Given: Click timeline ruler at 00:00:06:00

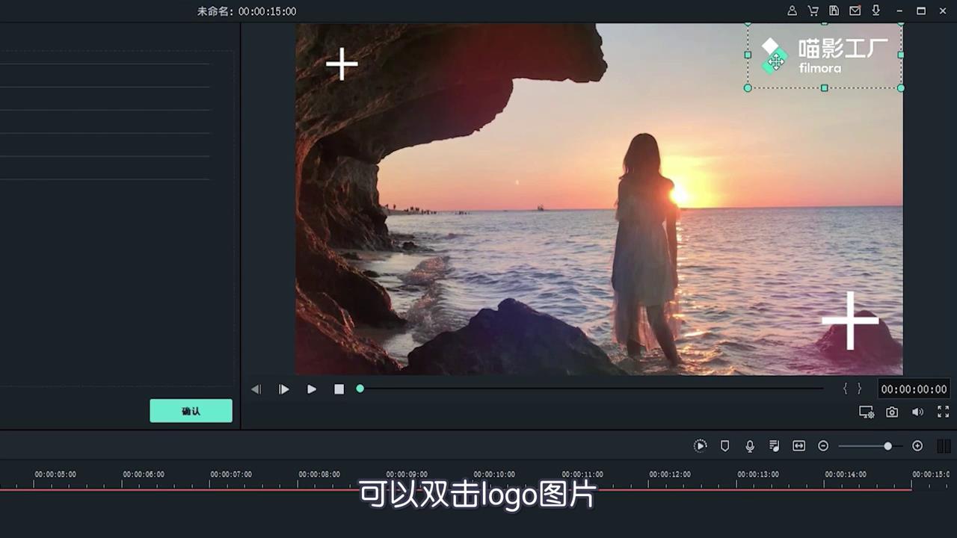Looking at the screenshot, I should point(144,474).
